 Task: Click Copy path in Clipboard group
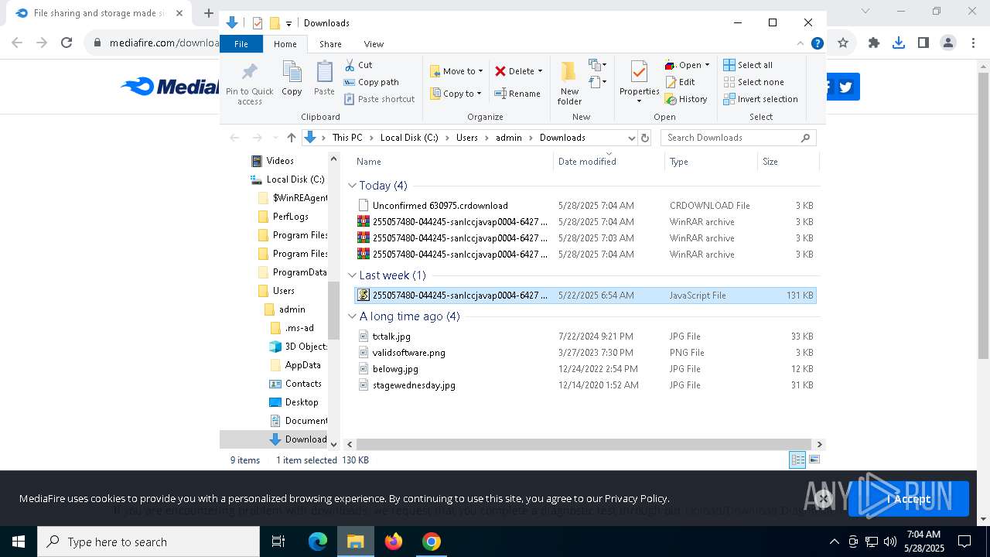click(x=371, y=82)
